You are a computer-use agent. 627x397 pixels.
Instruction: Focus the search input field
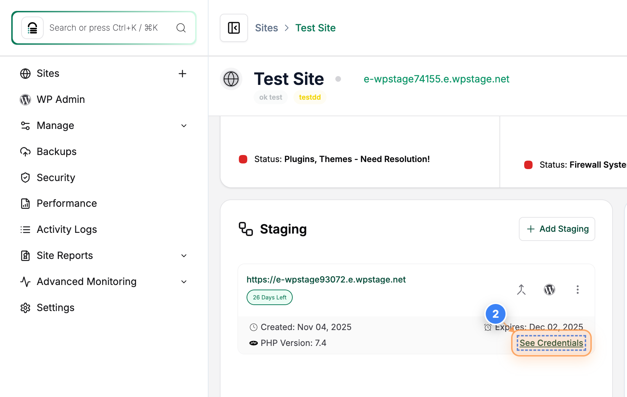coord(104,28)
